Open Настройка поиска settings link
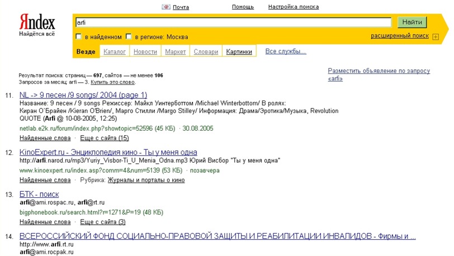Screen dimensions: 454x256 coord(294,7)
